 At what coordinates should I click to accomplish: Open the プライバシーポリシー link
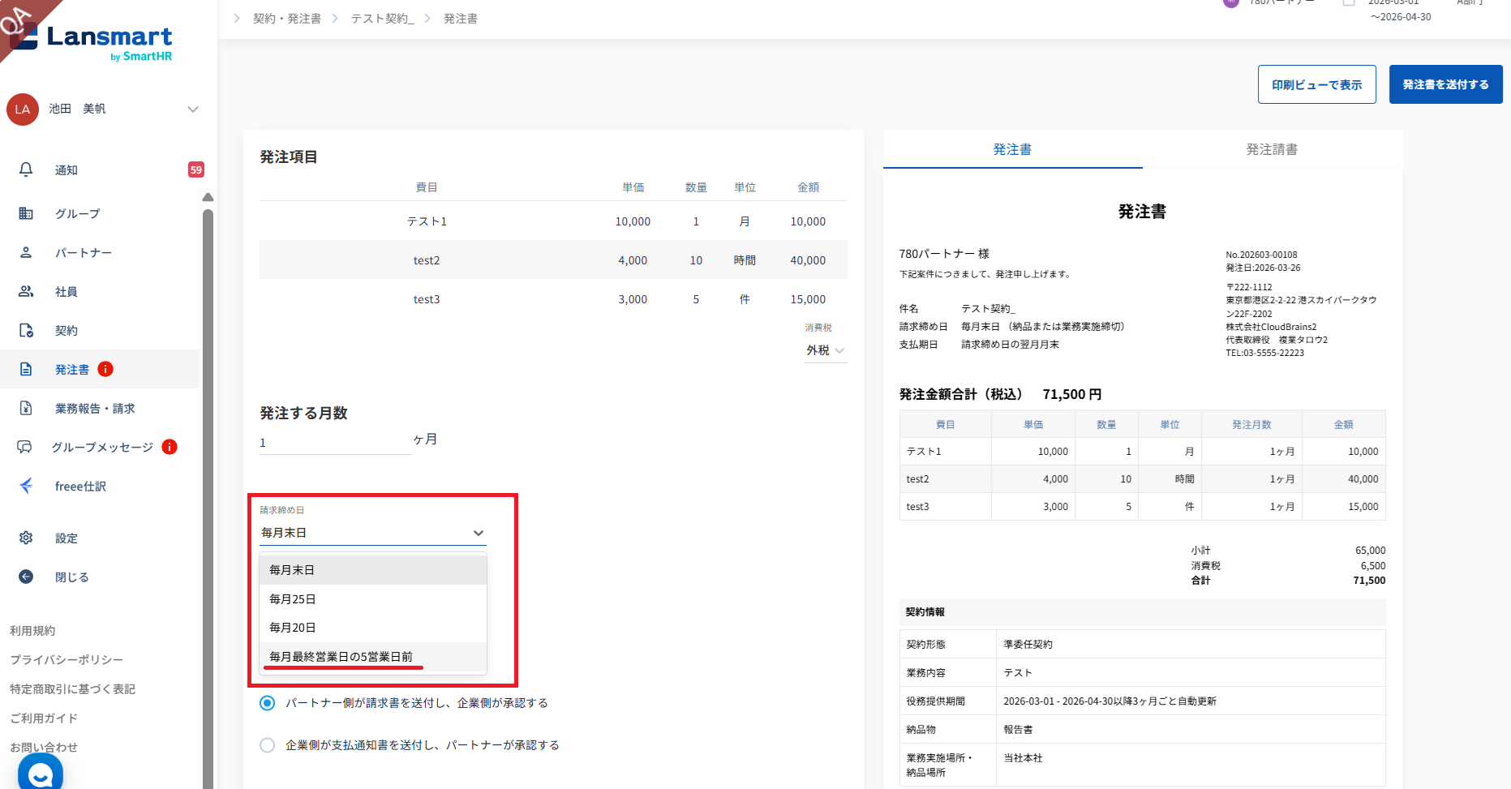pos(67,660)
